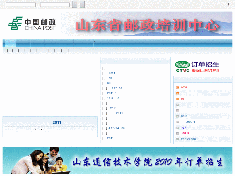Click the gray 07 number badge
Image resolution: width=235 pixels, height=176 pixels.
(177, 122)
